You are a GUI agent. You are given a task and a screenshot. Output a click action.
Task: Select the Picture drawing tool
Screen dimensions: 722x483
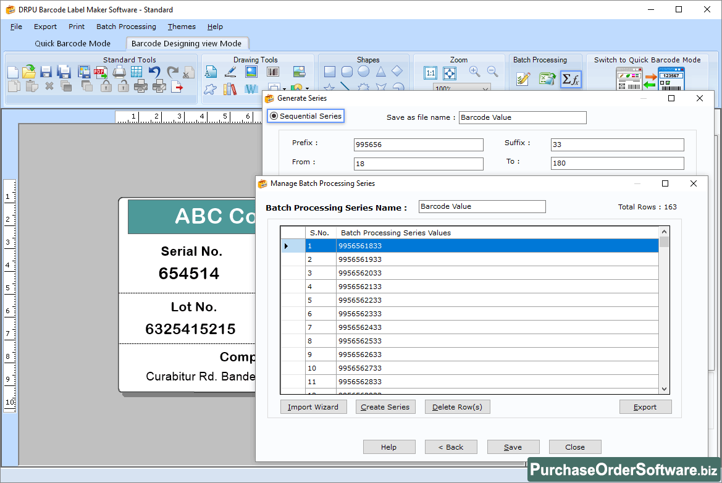251,71
